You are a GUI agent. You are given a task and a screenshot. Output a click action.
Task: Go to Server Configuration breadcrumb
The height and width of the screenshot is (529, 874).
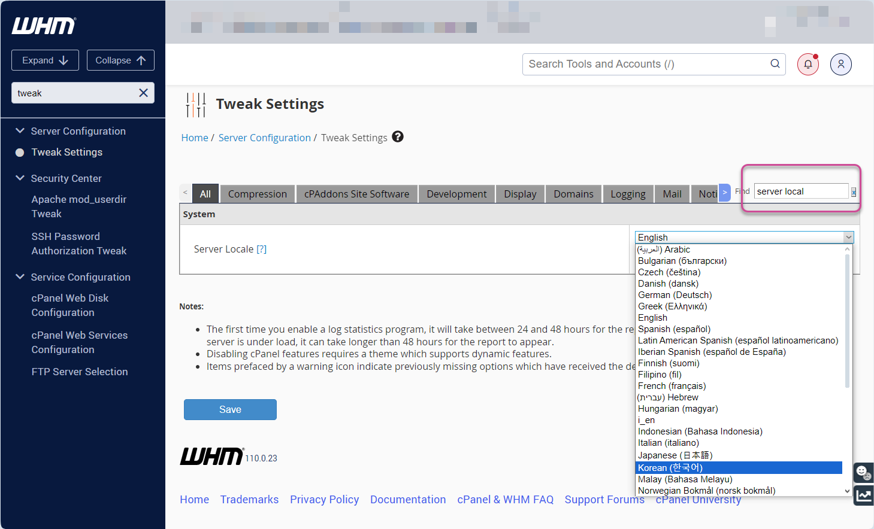(x=265, y=138)
